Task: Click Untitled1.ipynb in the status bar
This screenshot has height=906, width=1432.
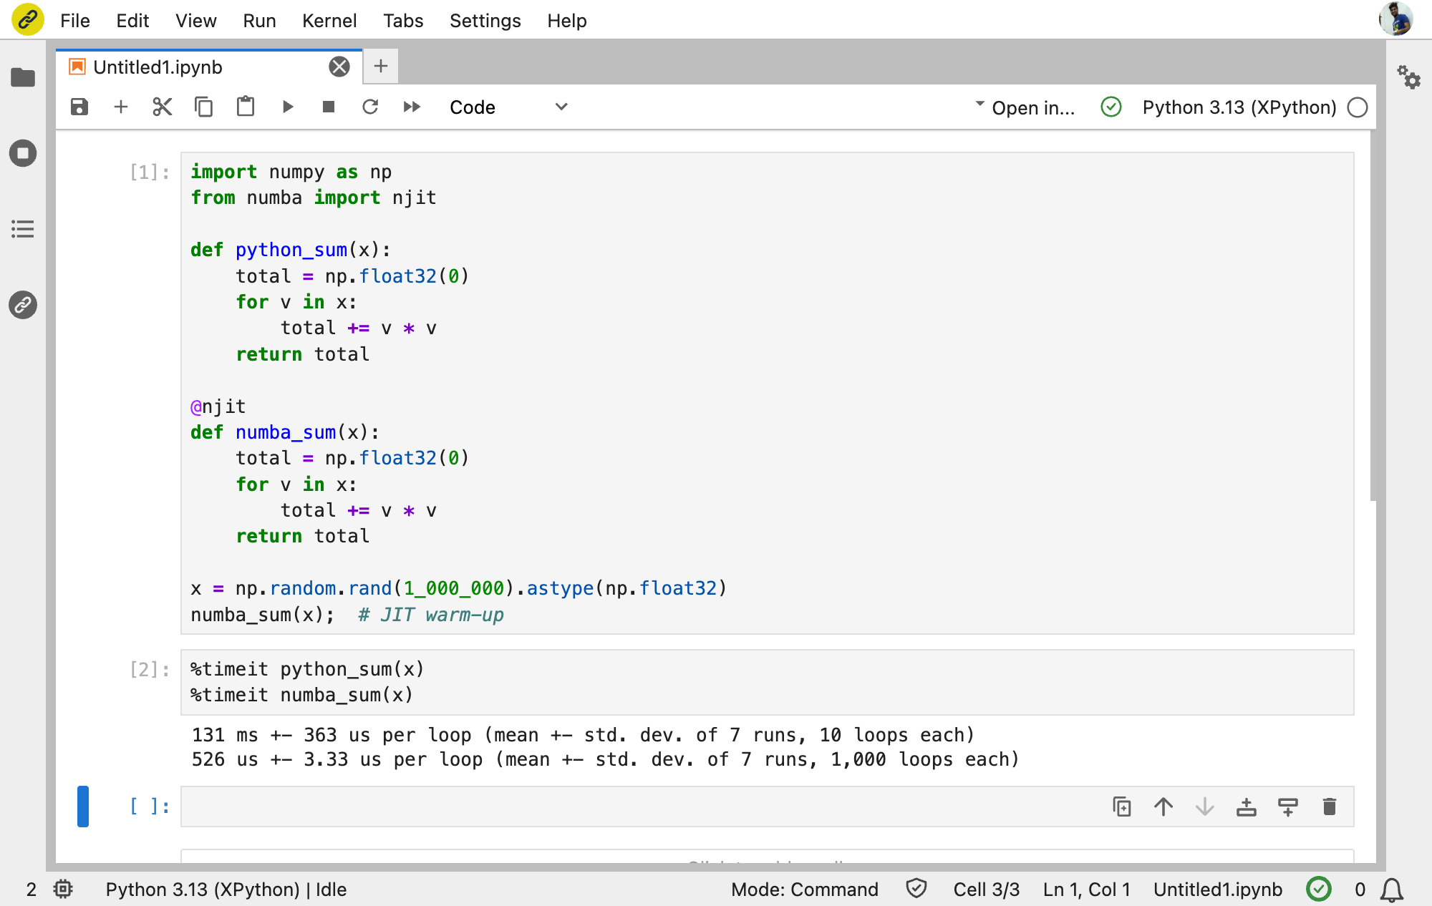Action: [x=1217, y=890]
